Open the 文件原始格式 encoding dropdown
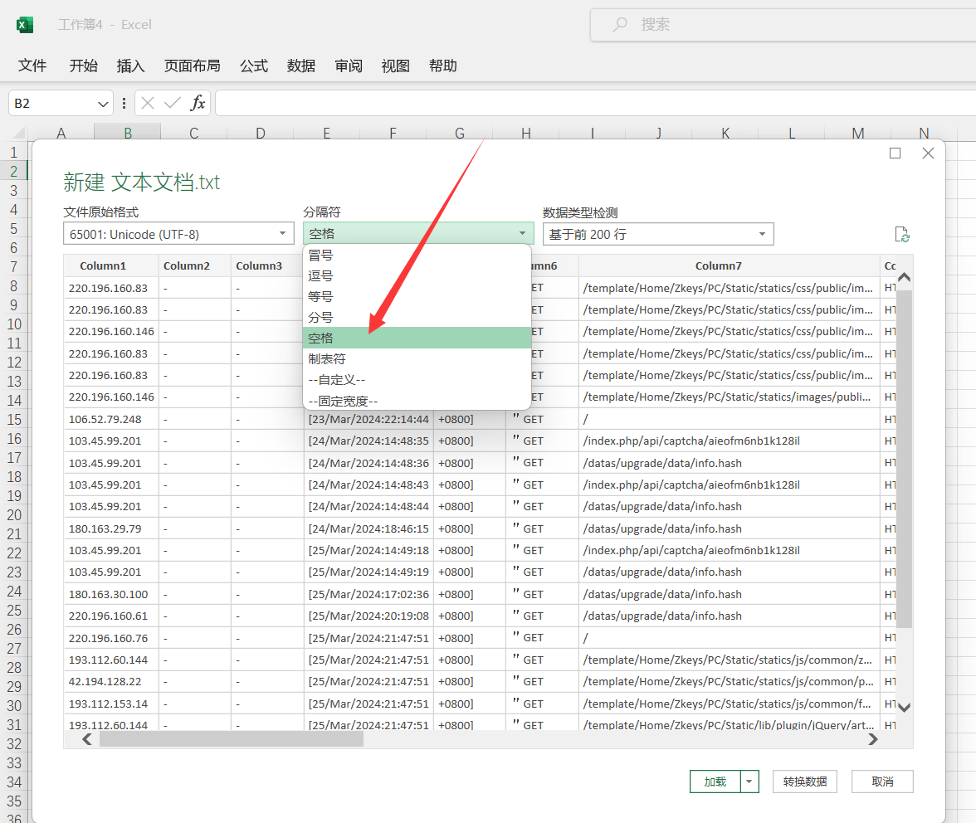976x823 pixels. coord(178,234)
